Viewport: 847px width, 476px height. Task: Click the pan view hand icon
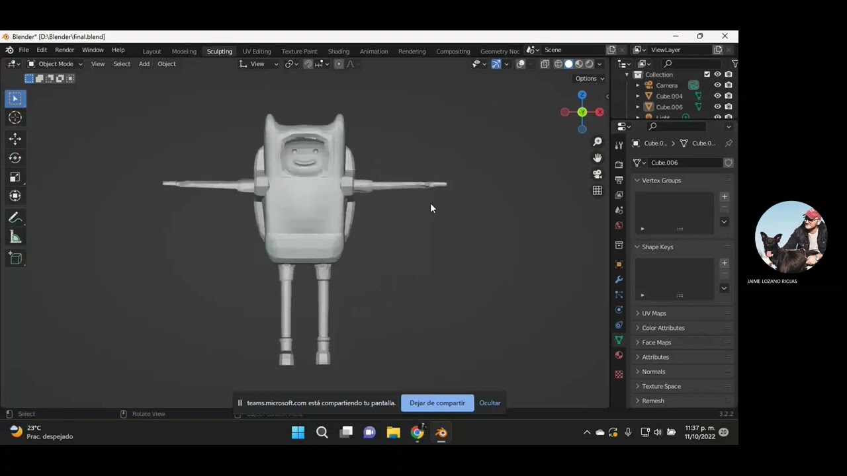[x=598, y=158]
